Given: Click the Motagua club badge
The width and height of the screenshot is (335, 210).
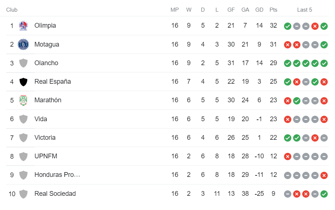Looking at the screenshot, I should click(x=23, y=44).
